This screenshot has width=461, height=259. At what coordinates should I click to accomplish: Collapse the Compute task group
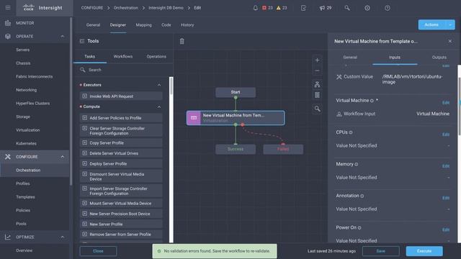(x=159, y=106)
